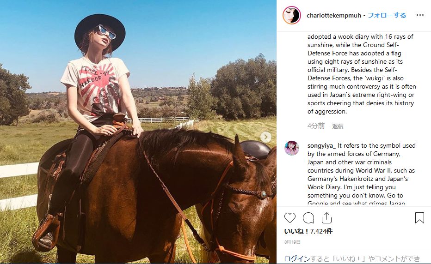Screen dimensions: 431x264
Task: Open the three-dot more options menu
Action: pyautogui.click(x=420, y=15)
